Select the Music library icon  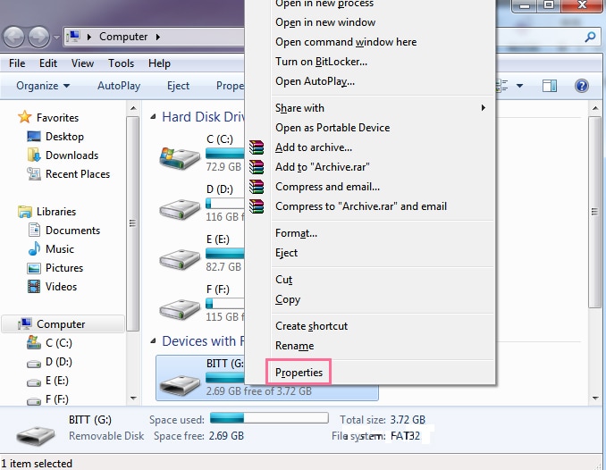pyautogui.click(x=34, y=248)
